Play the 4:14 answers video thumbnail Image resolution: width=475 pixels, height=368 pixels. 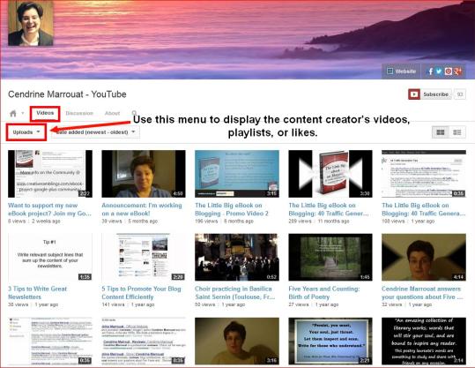[424, 257]
